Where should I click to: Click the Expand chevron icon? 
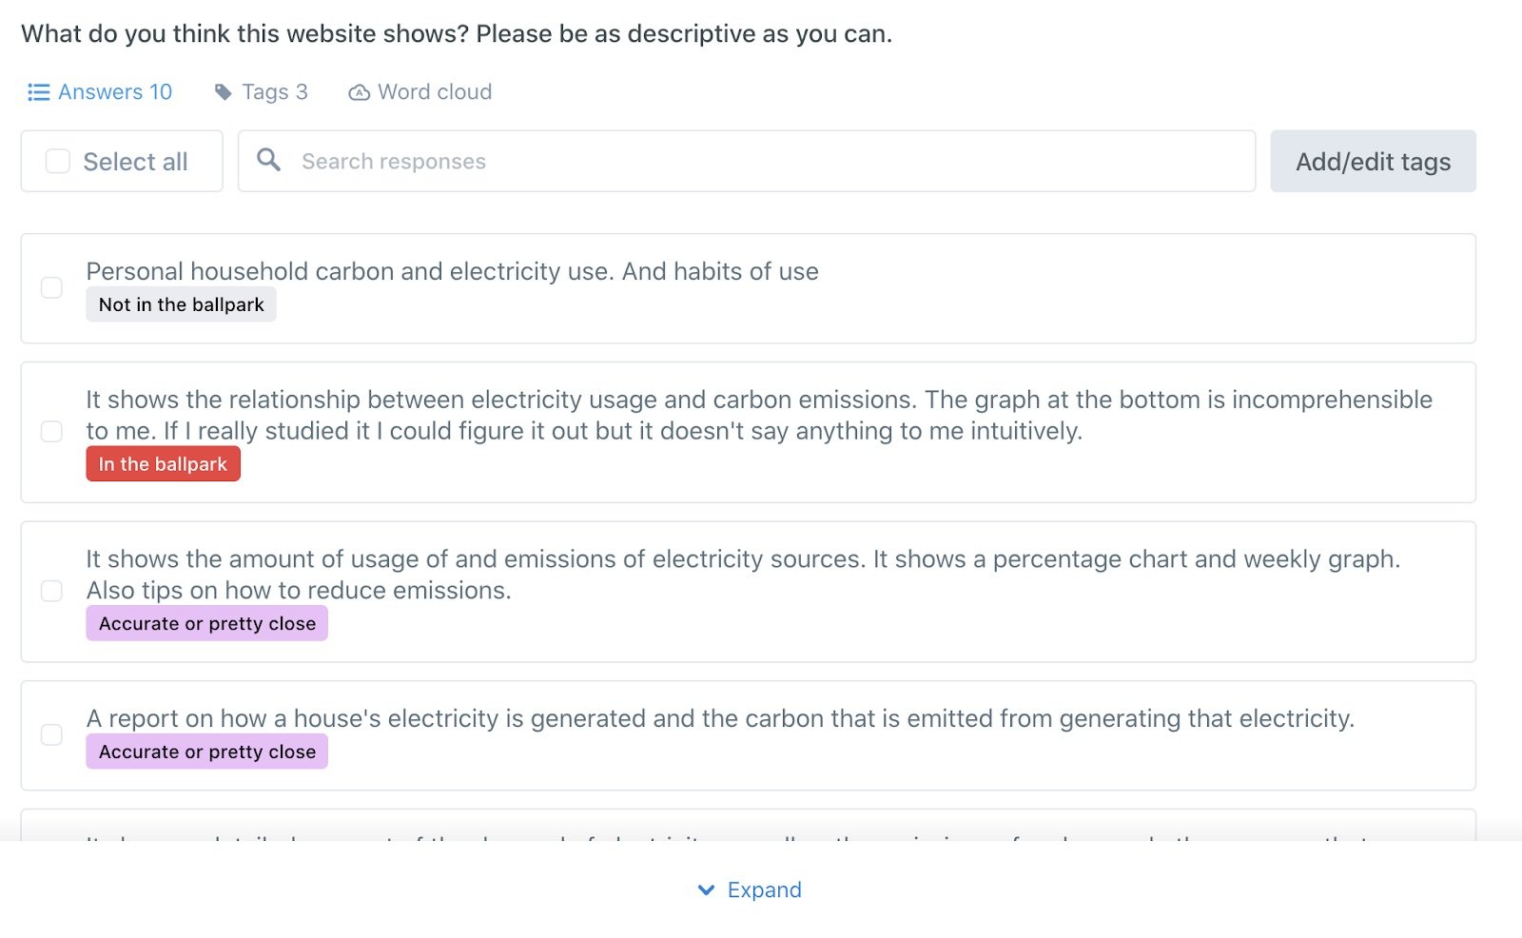coord(706,890)
